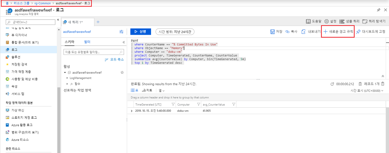Collapse the asdfawefrawewfwef workspace tree node
Viewport: 389px width, 153px height.
tap(65, 72)
